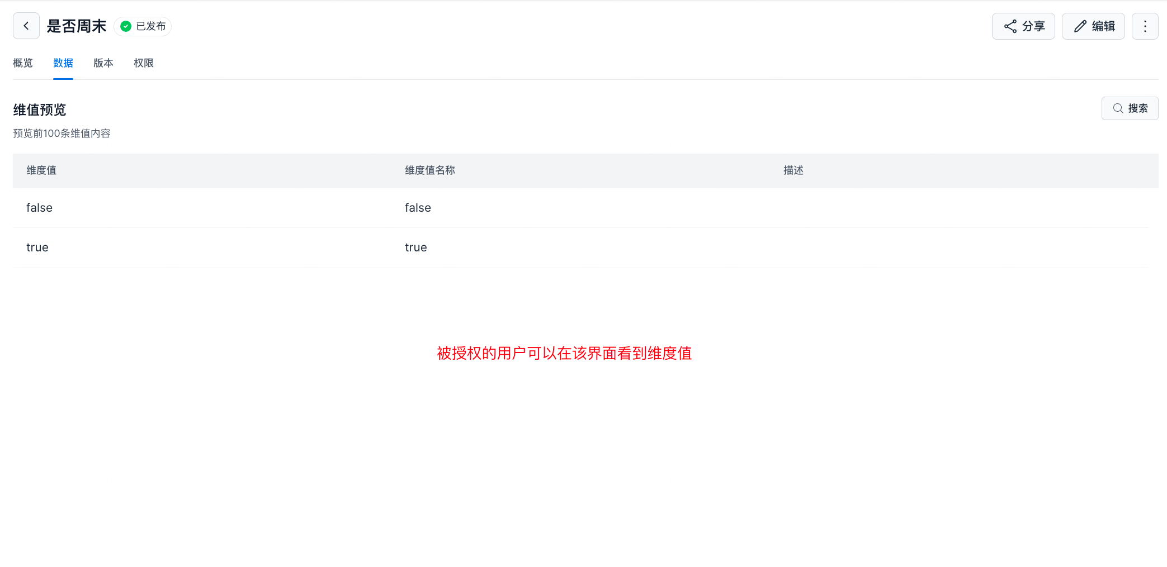This screenshot has height=567, width=1167.
Task: Open the three-dot more options menu
Action: click(1145, 26)
